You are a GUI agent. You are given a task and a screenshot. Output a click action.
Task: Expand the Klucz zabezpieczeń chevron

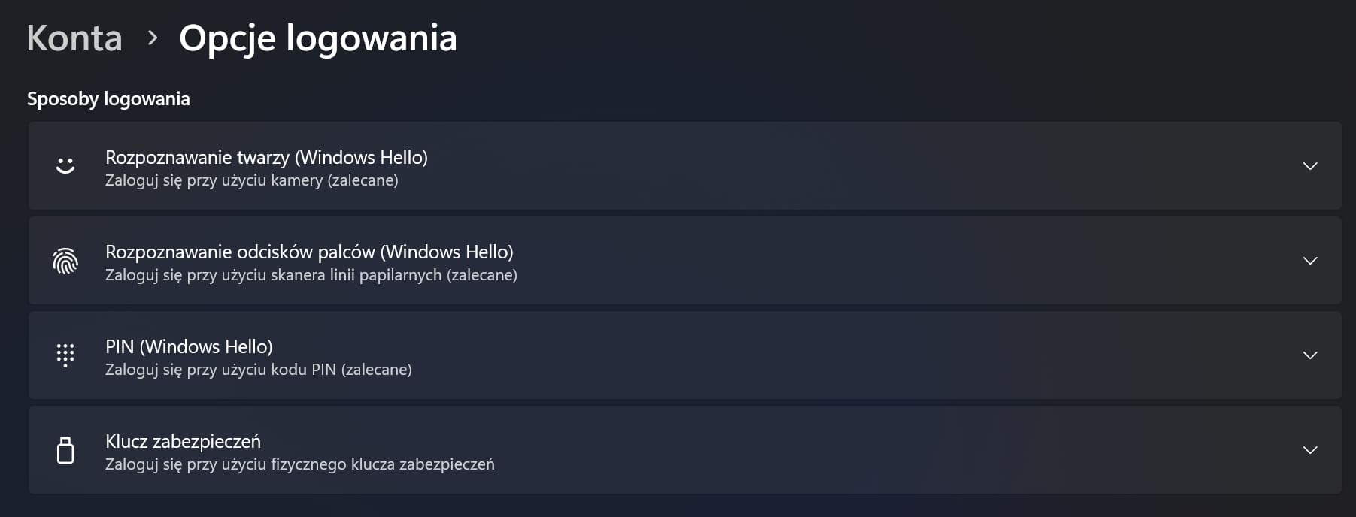(1310, 450)
